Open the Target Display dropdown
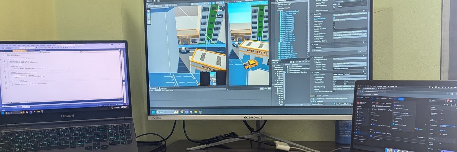 click(350, 77)
